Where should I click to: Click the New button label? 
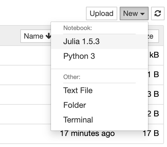130,13
